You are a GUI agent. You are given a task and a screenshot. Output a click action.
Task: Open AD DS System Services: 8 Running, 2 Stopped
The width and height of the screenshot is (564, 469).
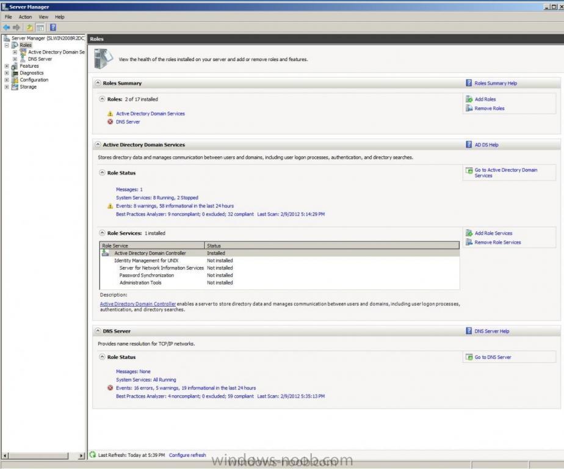pos(157,198)
